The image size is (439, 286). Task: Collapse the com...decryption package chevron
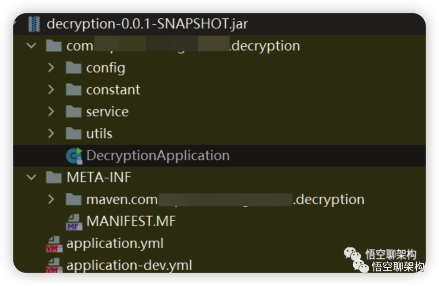tap(31, 46)
